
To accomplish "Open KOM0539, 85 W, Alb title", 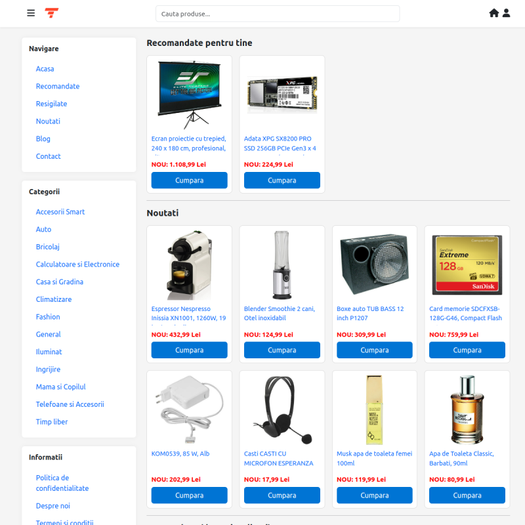I will pos(180,453).
